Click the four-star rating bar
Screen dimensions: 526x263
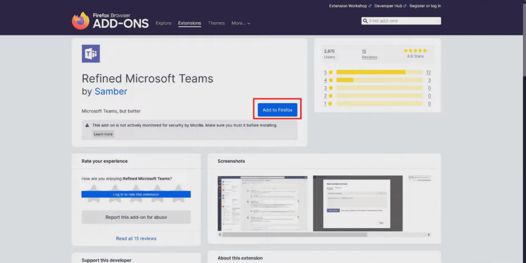(x=380, y=80)
